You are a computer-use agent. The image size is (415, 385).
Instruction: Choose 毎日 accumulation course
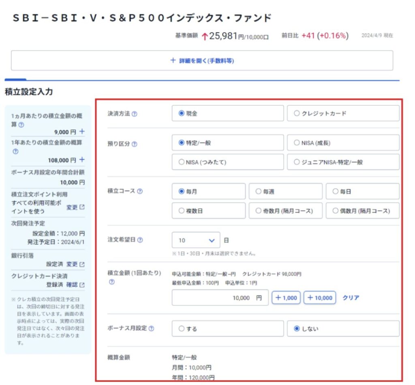363,191
